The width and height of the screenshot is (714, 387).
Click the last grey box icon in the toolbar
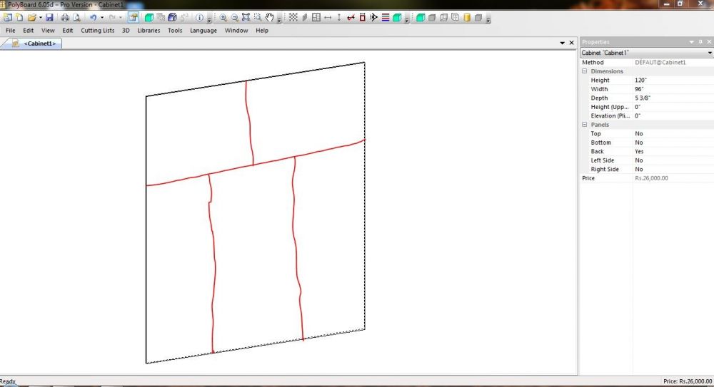[x=478, y=17]
